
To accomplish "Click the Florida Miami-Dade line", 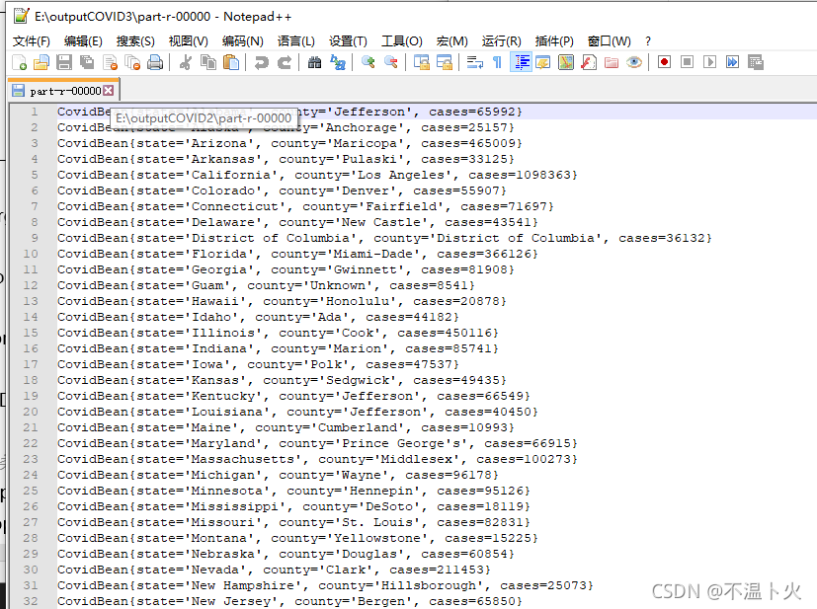I will [297, 254].
